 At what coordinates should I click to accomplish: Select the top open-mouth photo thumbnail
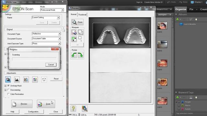tap(162, 26)
